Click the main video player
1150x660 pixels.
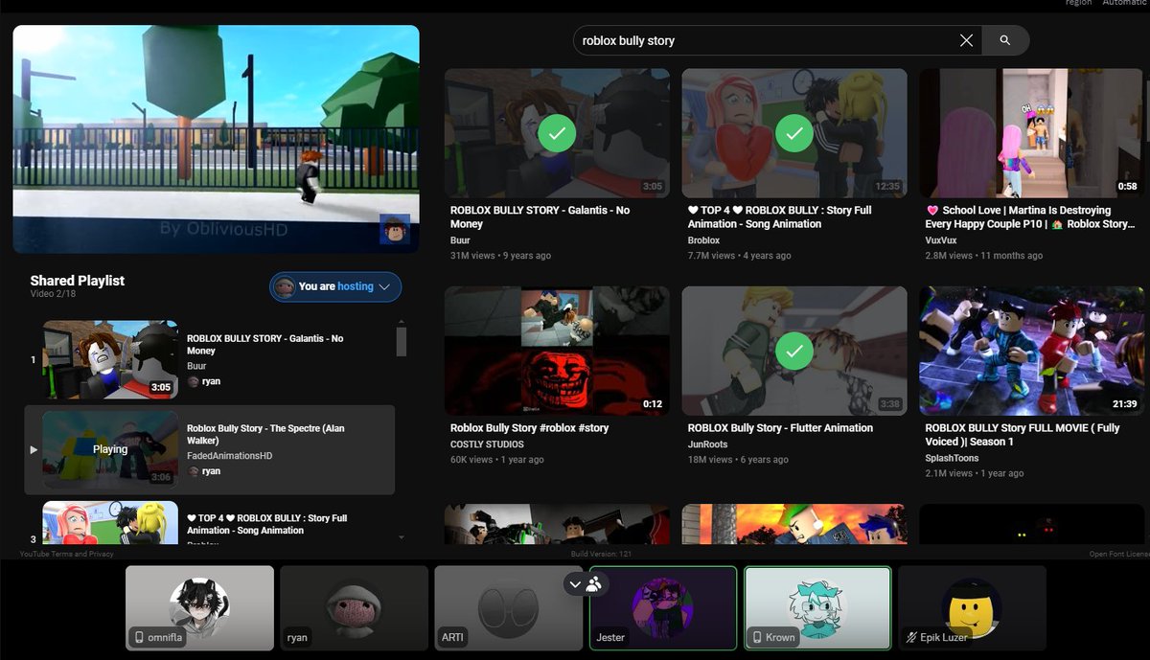tap(216, 139)
